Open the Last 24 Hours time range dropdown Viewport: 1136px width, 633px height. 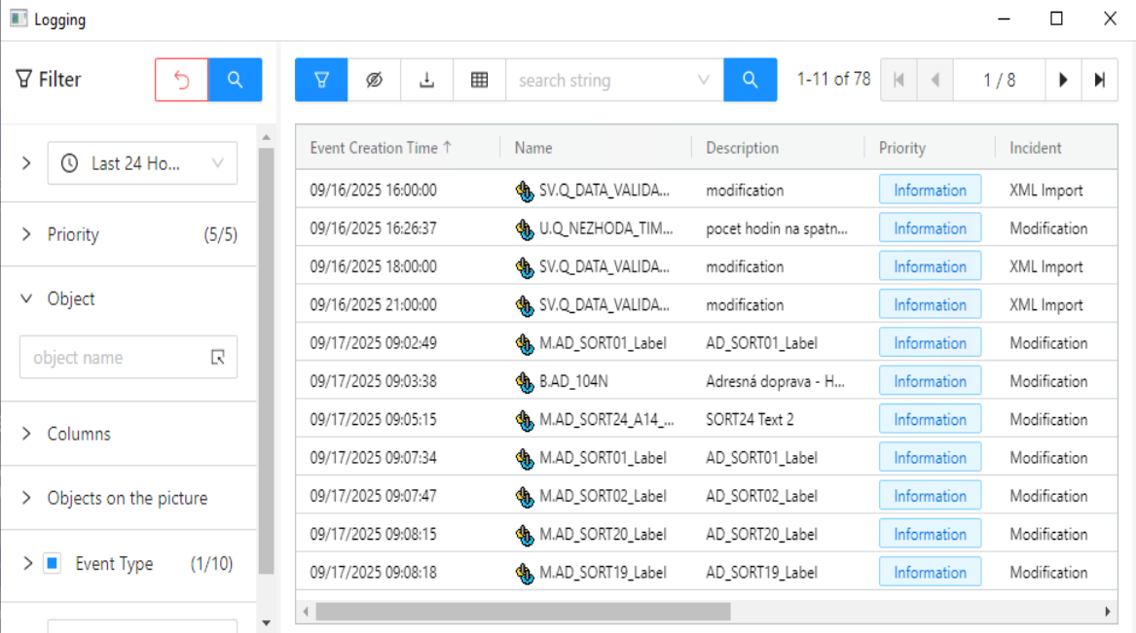tap(142, 163)
